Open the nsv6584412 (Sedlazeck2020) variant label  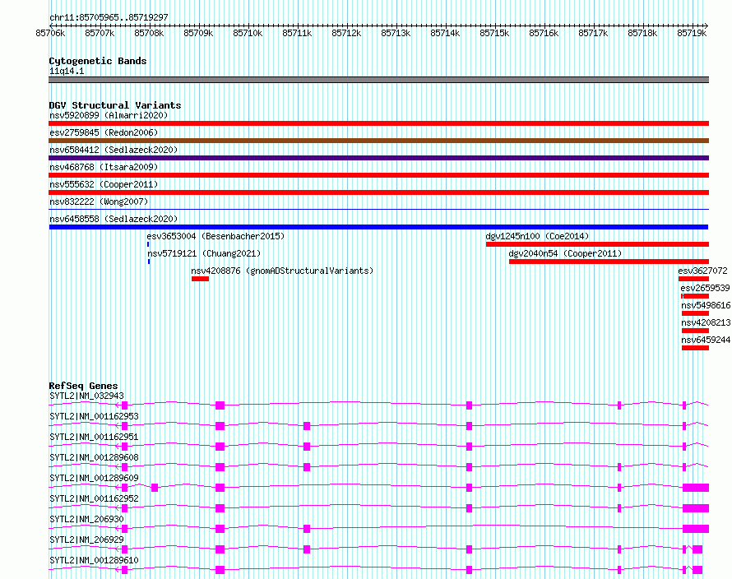114,150
